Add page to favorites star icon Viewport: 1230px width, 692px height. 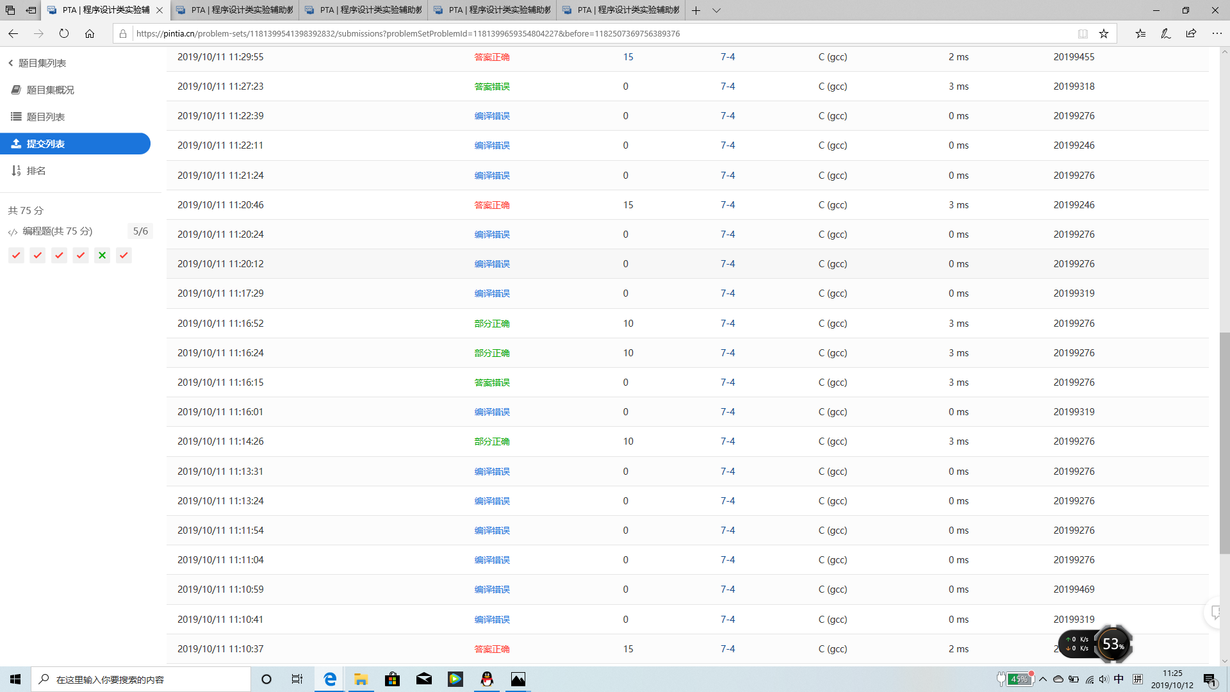coord(1104,33)
